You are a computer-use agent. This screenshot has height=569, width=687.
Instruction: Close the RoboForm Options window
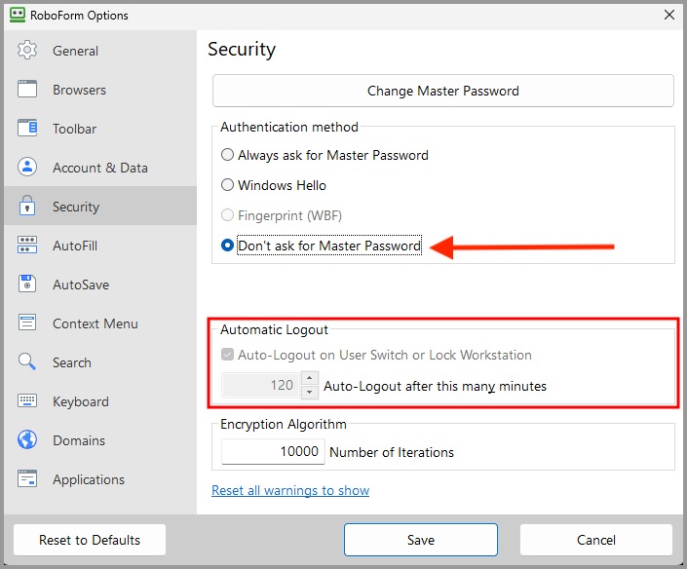[x=669, y=15]
